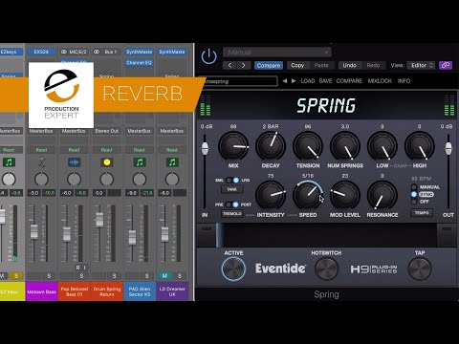This screenshot has height=344, width=459.
Task: Click the IN level slider handle
Action: [205, 148]
